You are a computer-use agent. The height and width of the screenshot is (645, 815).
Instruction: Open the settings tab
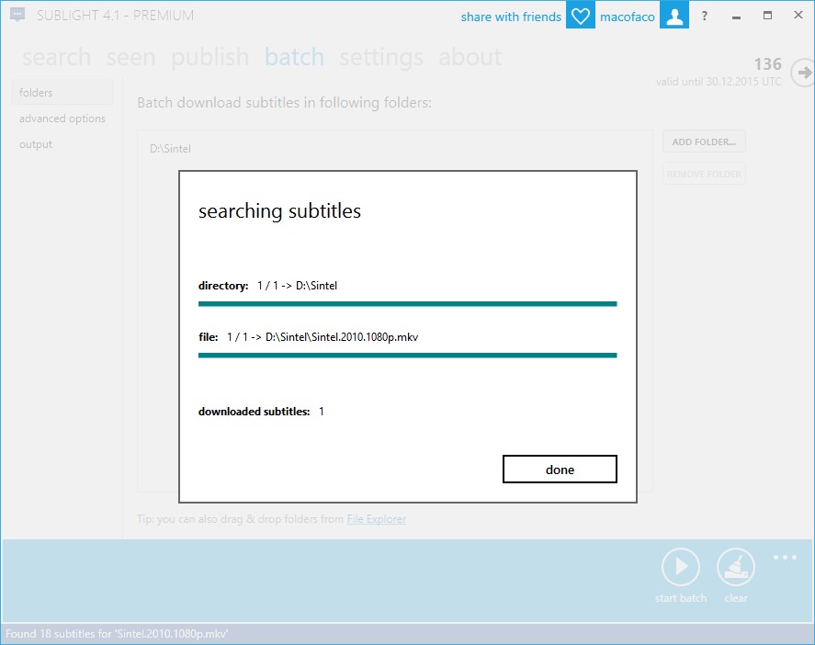tap(381, 57)
